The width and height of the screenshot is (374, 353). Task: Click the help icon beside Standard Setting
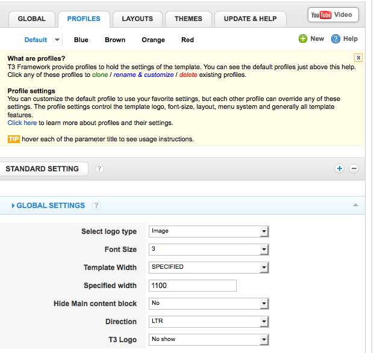point(99,169)
